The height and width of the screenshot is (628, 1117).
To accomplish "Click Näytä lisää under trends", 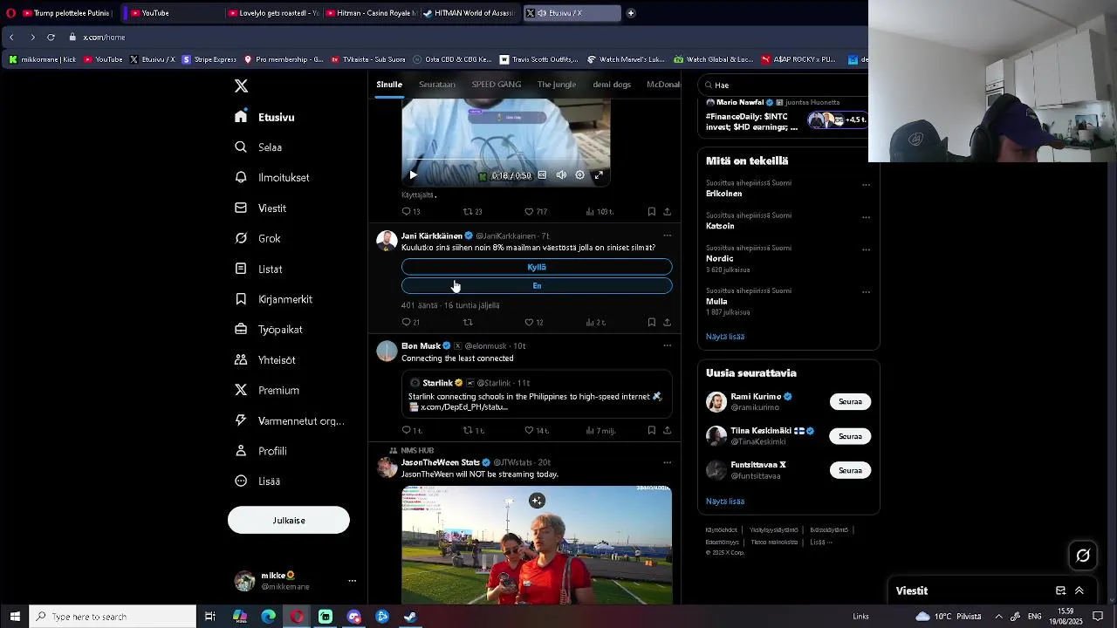I will point(725,336).
